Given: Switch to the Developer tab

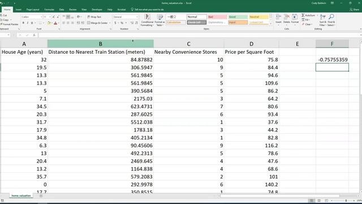Looking at the screenshot, I should pos(97,10).
